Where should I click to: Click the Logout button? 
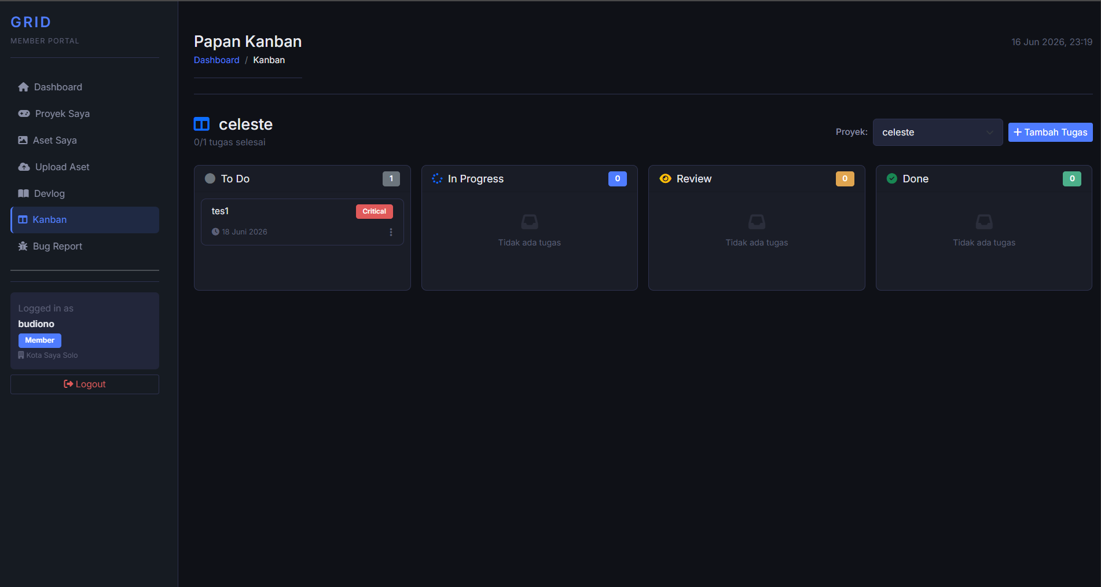pyautogui.click(x=85, y=384)
